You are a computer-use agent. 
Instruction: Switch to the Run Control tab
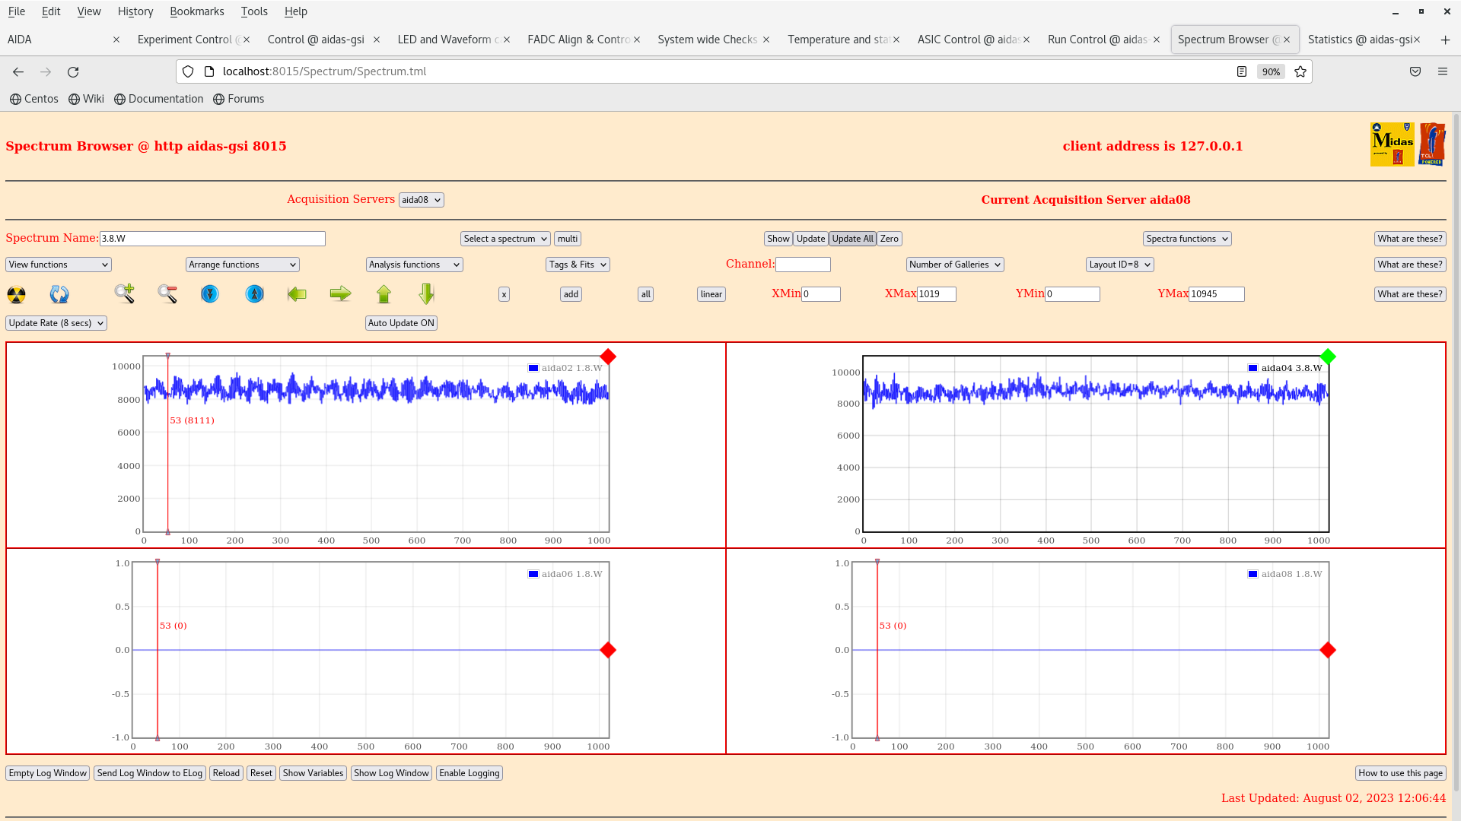1097,40
